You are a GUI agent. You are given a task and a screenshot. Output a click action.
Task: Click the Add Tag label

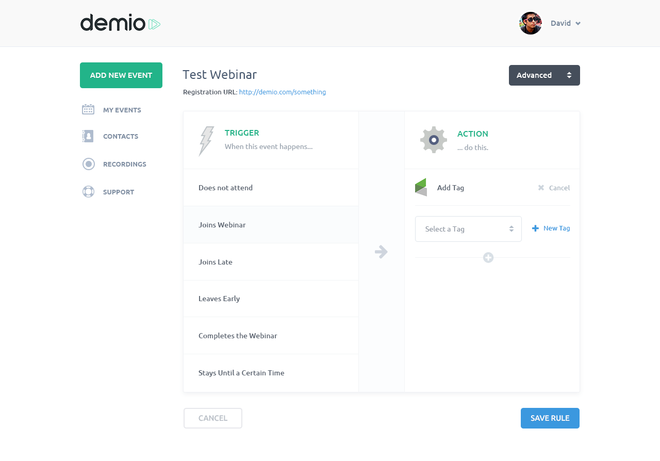click(x=451, y=188)
